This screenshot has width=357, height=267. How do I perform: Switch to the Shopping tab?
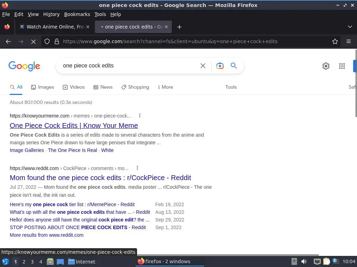click(x=135, y=87)
